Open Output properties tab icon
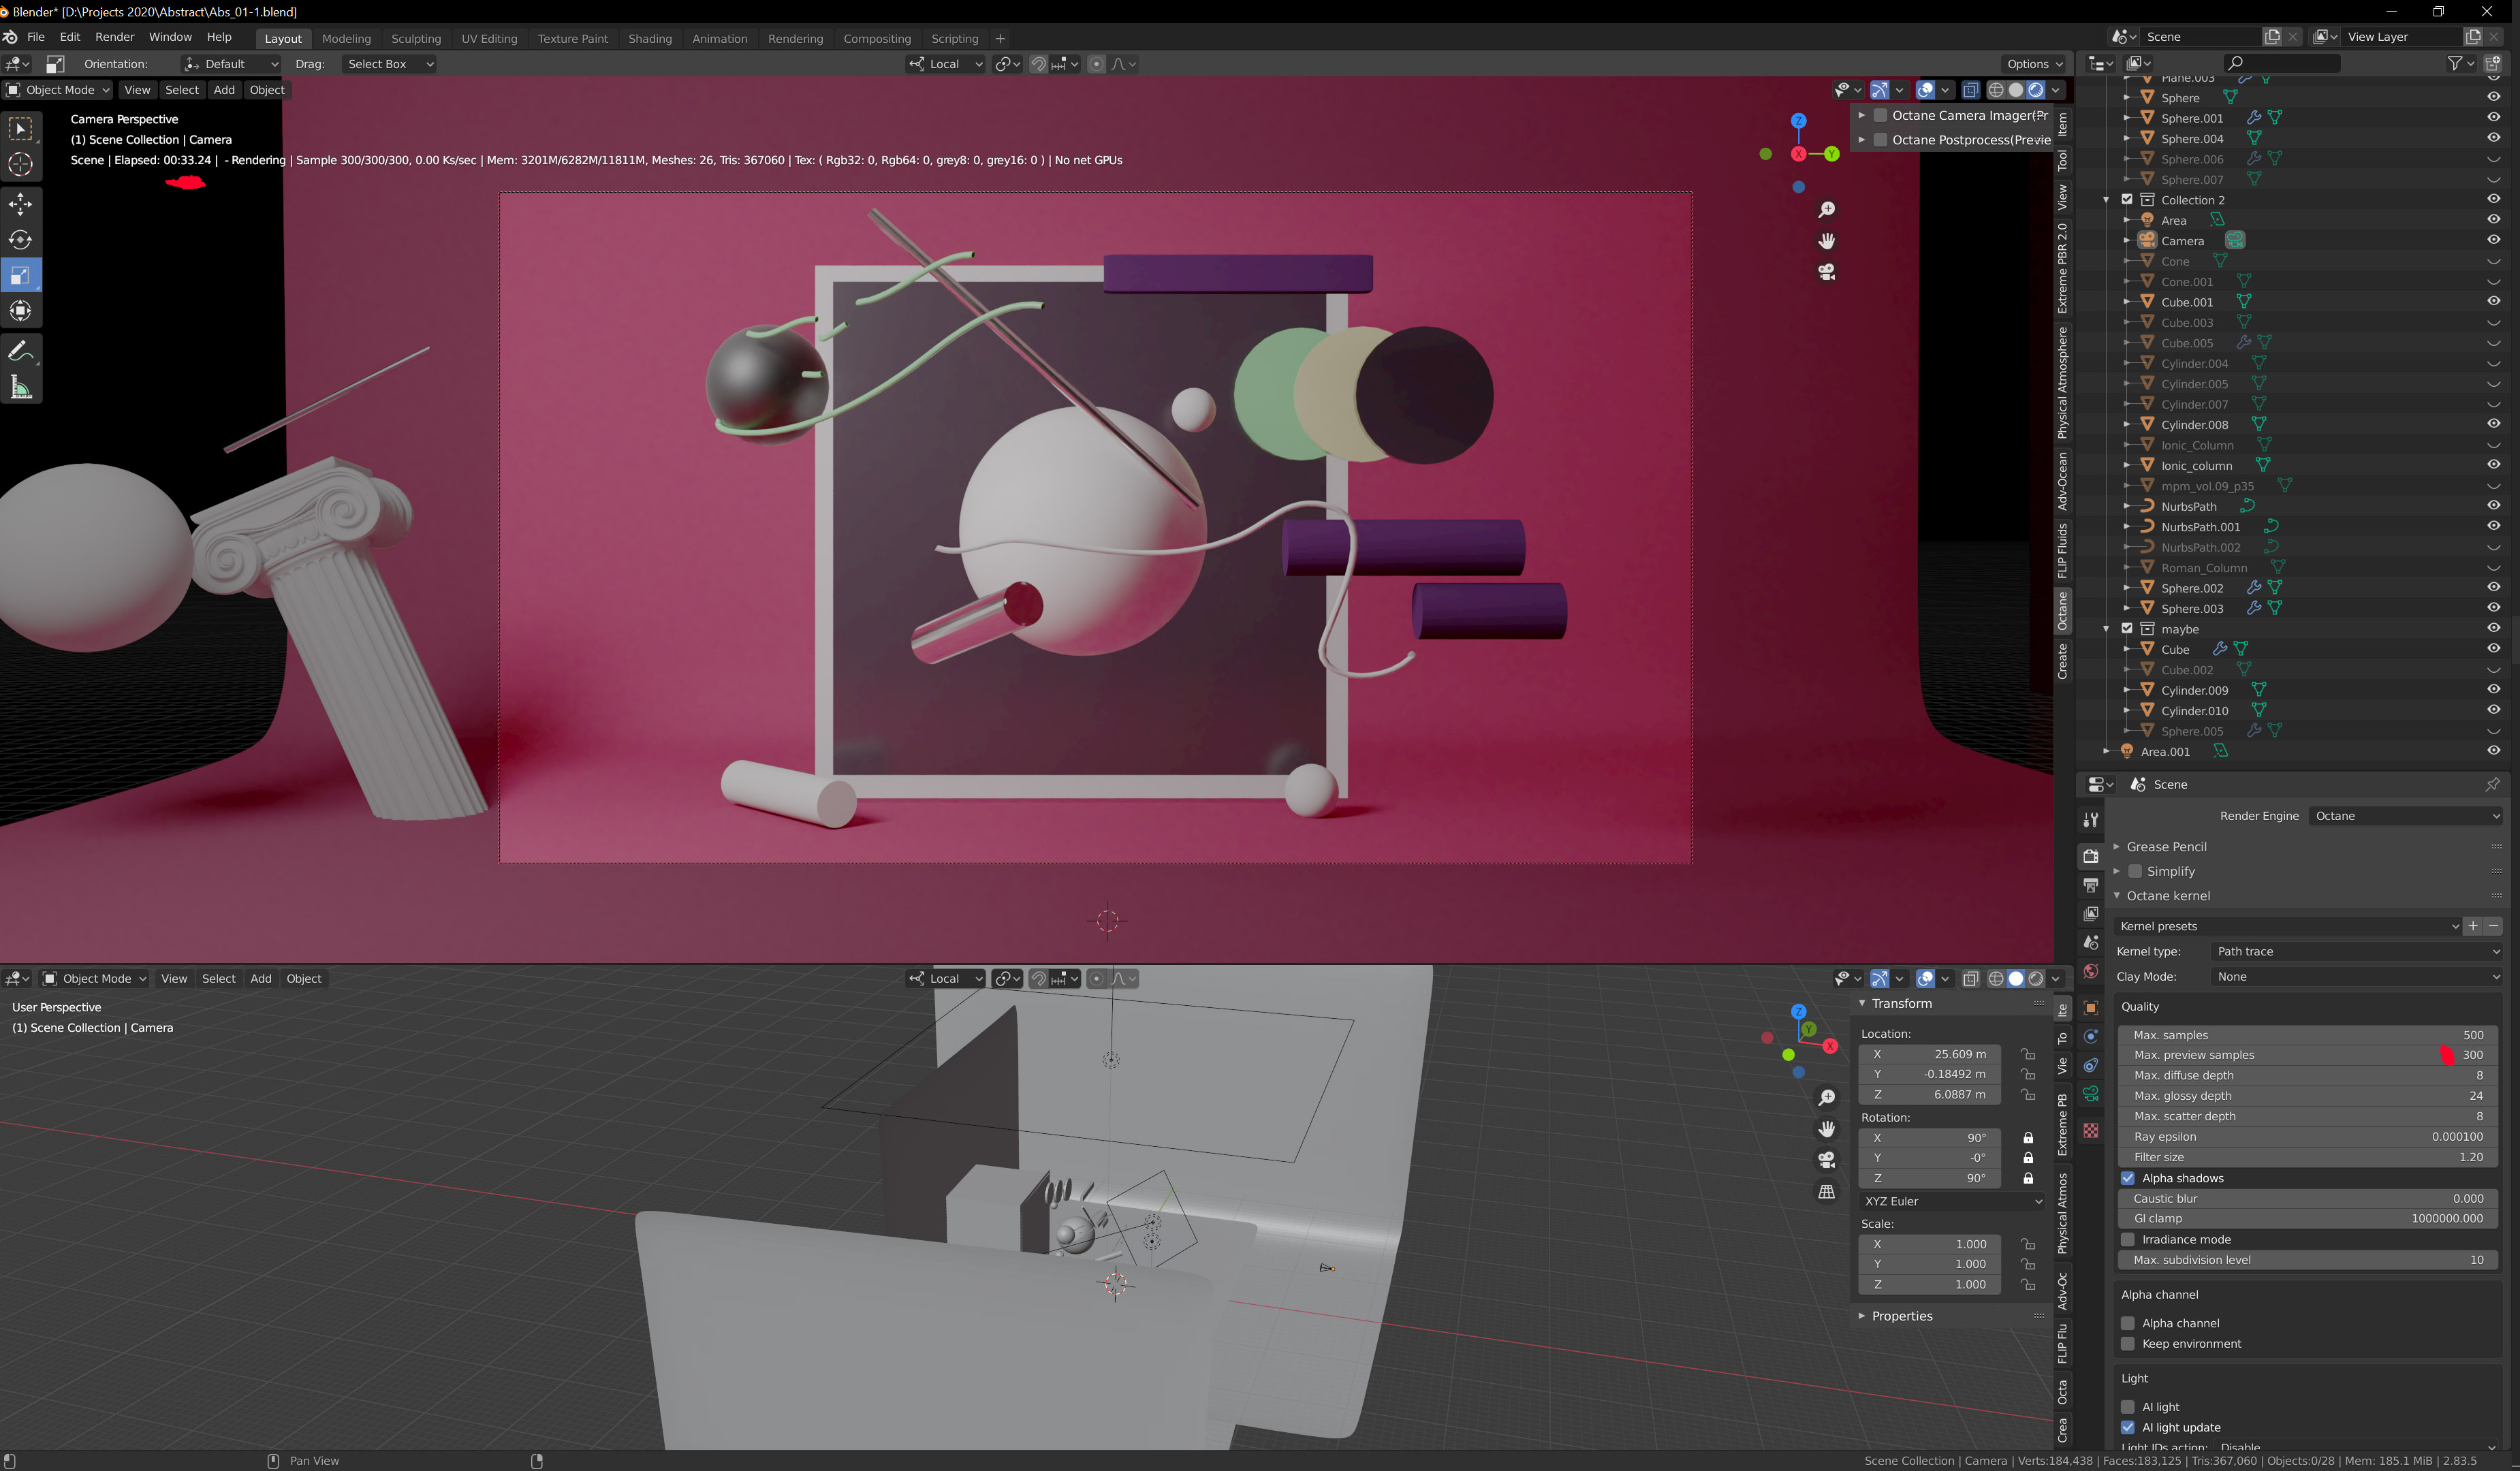This screenshot has width=2520, height=1471. click(2090, 885)
